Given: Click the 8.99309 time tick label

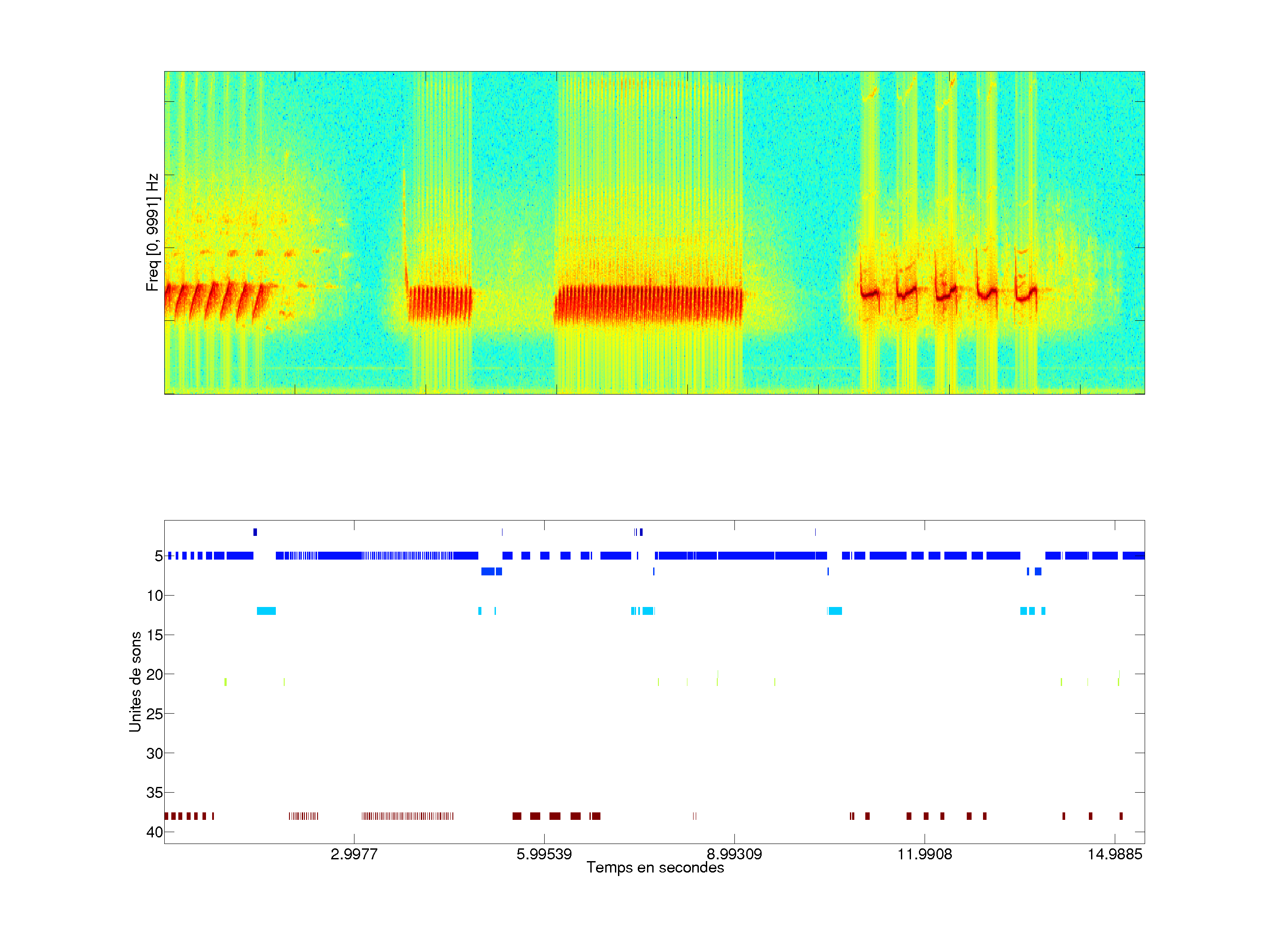Looking at the screenshot, I should 734,854.
